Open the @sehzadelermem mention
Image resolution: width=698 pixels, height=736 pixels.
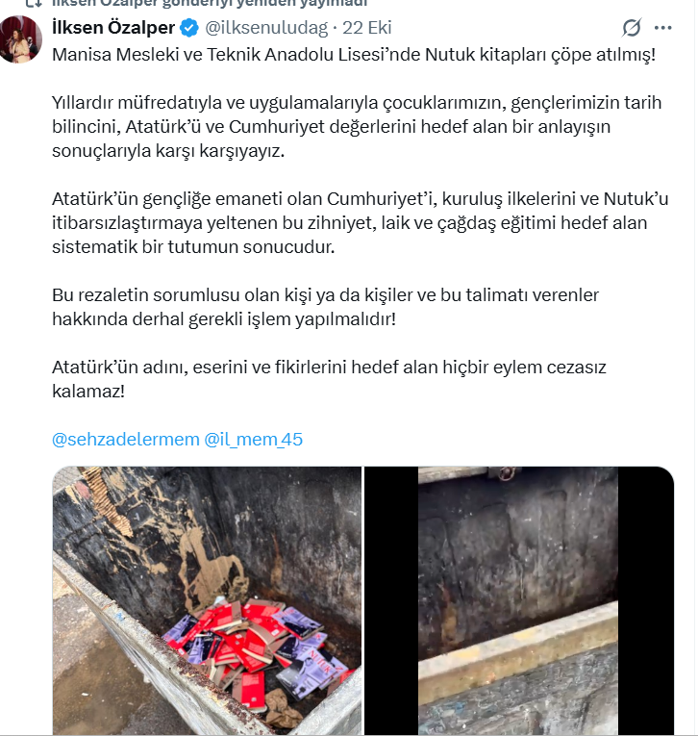pos(126,440)
